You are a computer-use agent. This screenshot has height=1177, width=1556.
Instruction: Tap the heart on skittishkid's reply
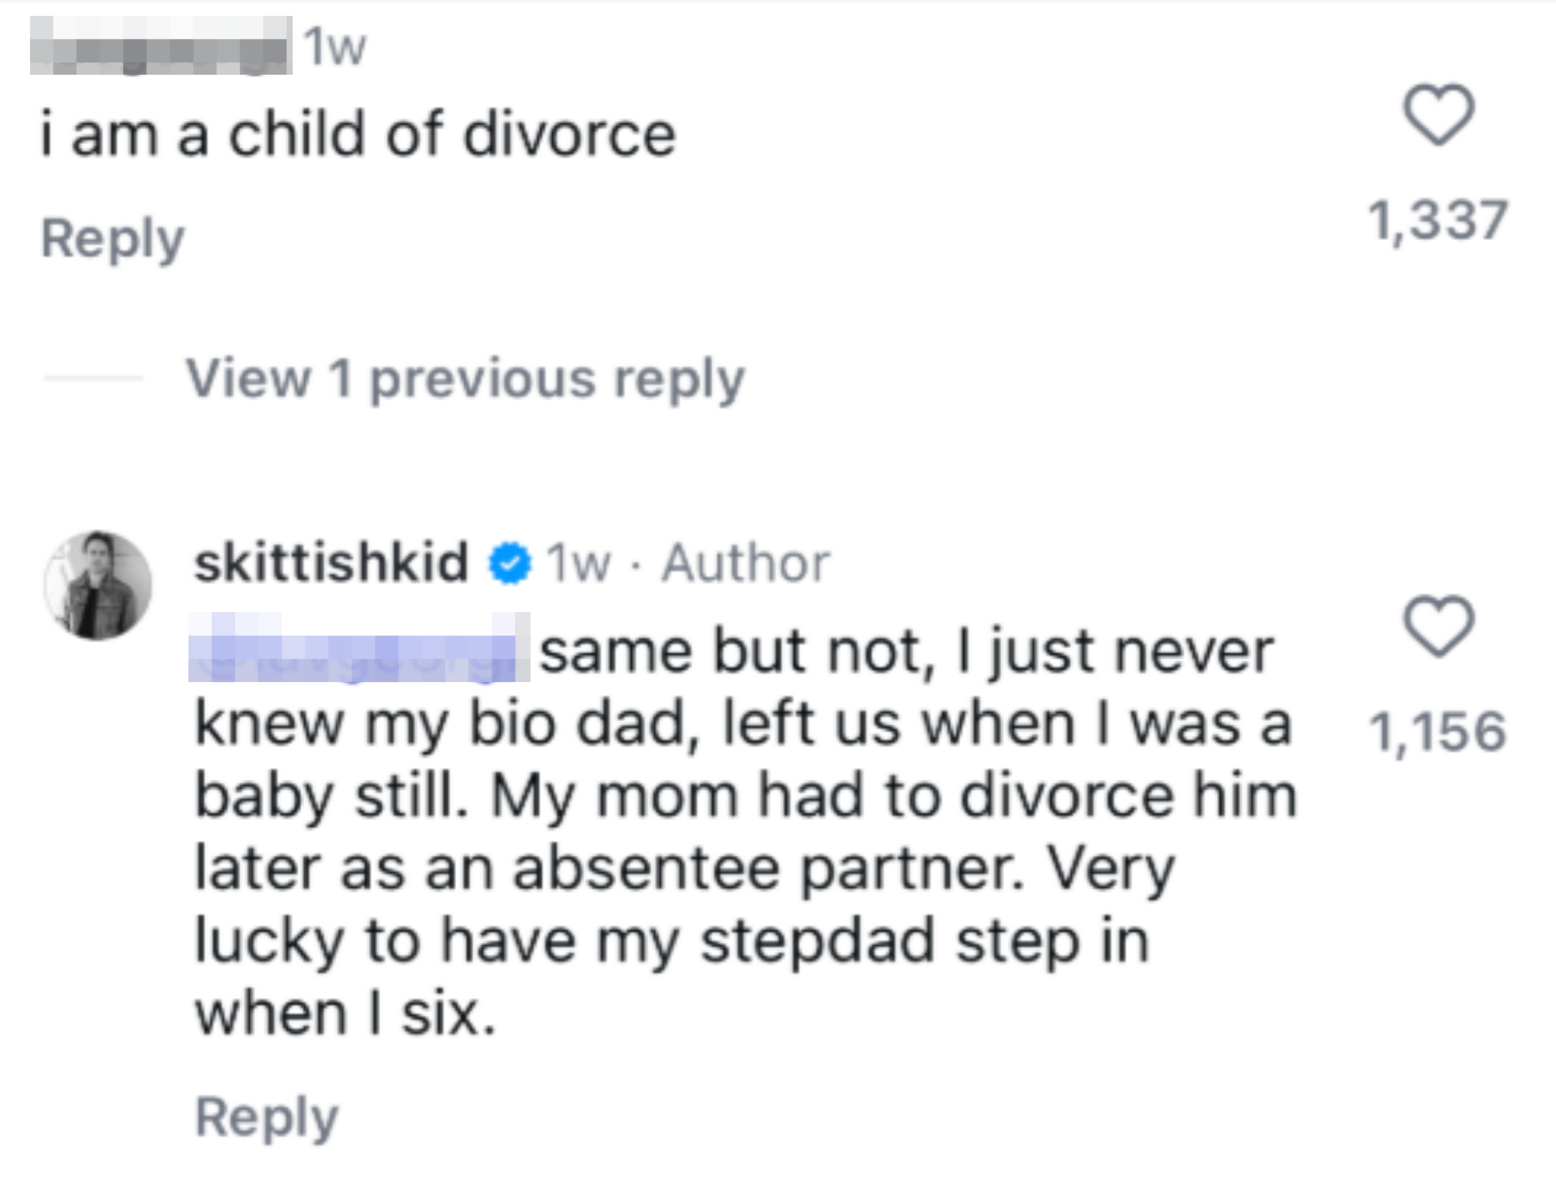click(x=1438, y=627)
